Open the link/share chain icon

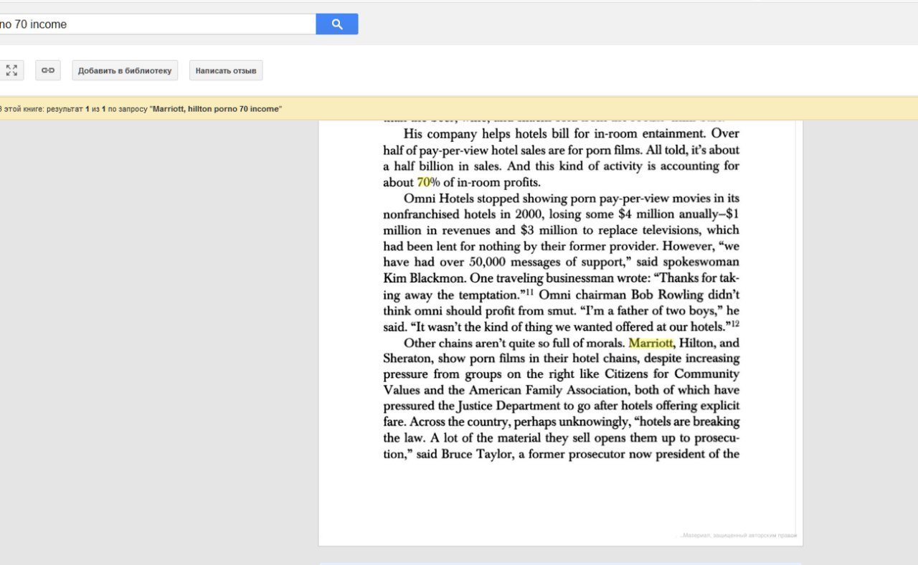48,70
